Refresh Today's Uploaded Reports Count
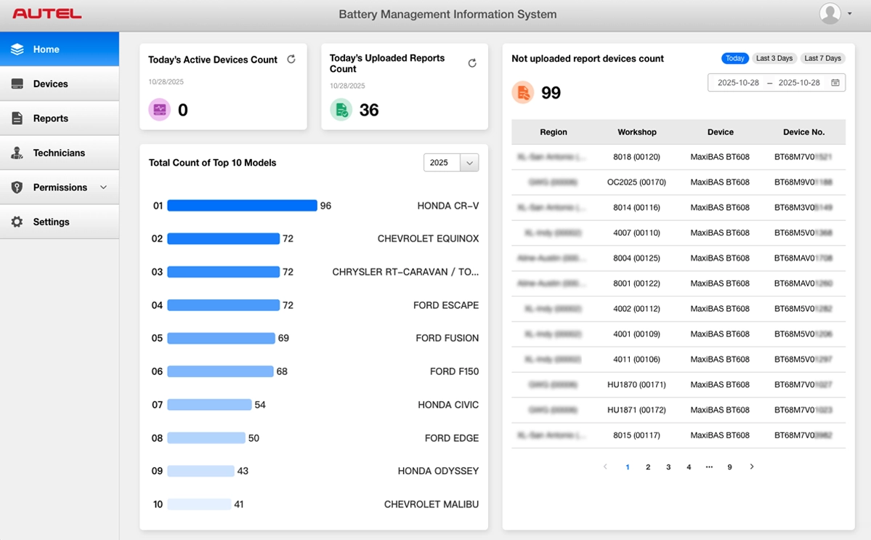This screenshot has width=871, height=540. tap(472, 63)
